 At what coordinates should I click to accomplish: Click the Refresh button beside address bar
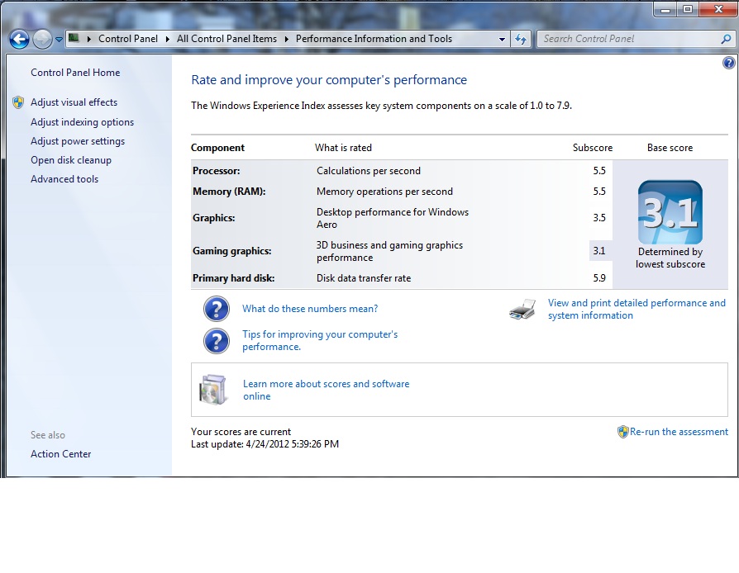point(521,39)
